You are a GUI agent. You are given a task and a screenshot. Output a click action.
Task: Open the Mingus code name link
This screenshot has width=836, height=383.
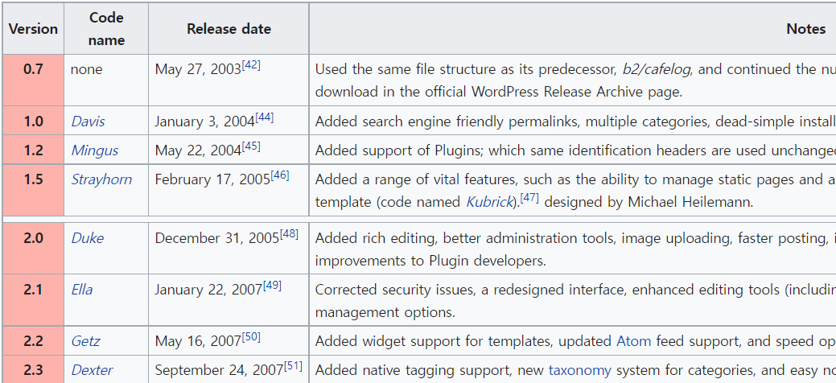tap(94, 150)
